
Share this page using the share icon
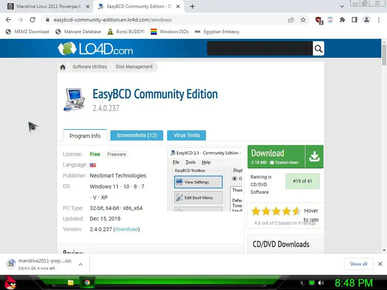(x=291, y=20)
